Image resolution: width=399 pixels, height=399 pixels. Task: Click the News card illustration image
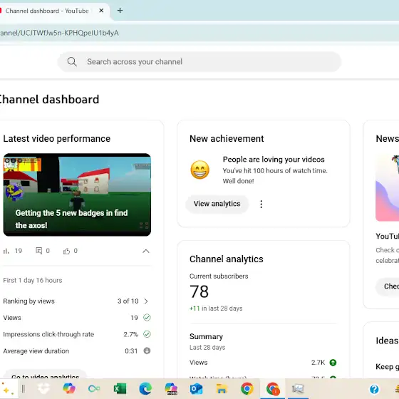[387, 187]
